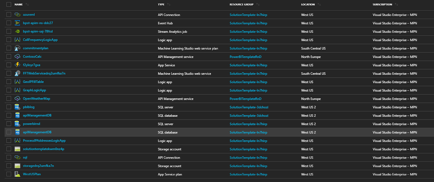
Task: Sort the list by the NAME column
Action: [x=27, y=4]
